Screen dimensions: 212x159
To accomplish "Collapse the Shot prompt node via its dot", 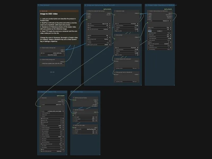I will (x=115, y=35).
